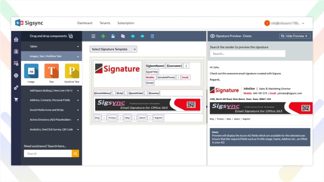Viewport: 324px width, 182px height.
Task: Select the ${mail} placeholder
Action: tap(150, 83)
